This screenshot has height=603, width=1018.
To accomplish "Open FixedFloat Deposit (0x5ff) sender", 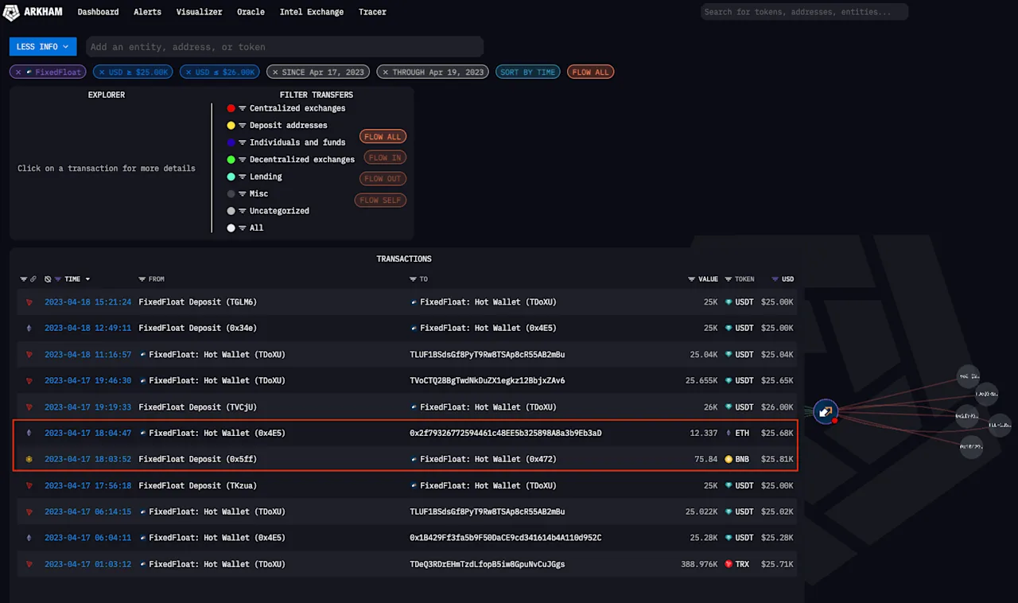I will pyautogui.click(x=198, y=460).
